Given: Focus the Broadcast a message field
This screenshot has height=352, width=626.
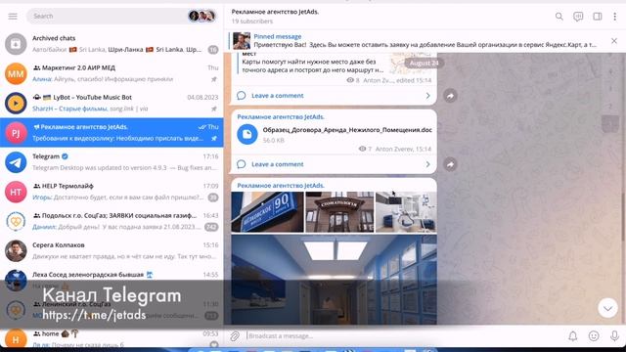Looking at the screenshot, I should tap(403, 336).
